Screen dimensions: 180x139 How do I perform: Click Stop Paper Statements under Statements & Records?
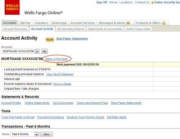(x=126, y=103)
